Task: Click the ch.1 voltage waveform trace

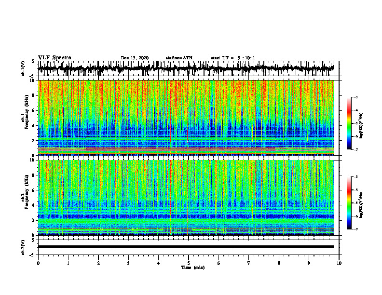Action: [186, 68]
